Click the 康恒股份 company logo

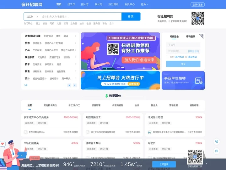tap(150, 132)
